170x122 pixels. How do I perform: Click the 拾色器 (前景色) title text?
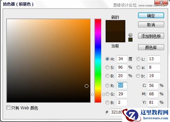18,4
